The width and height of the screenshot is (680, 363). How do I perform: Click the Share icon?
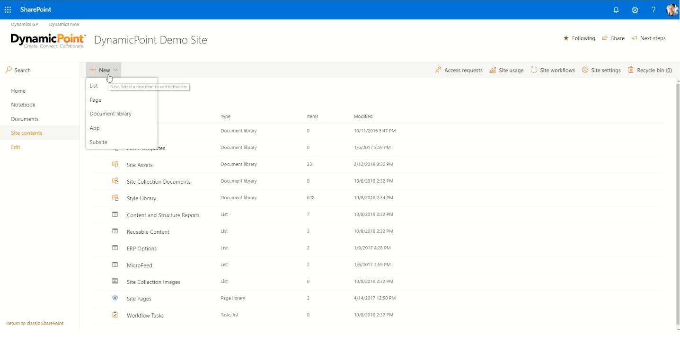605,38
